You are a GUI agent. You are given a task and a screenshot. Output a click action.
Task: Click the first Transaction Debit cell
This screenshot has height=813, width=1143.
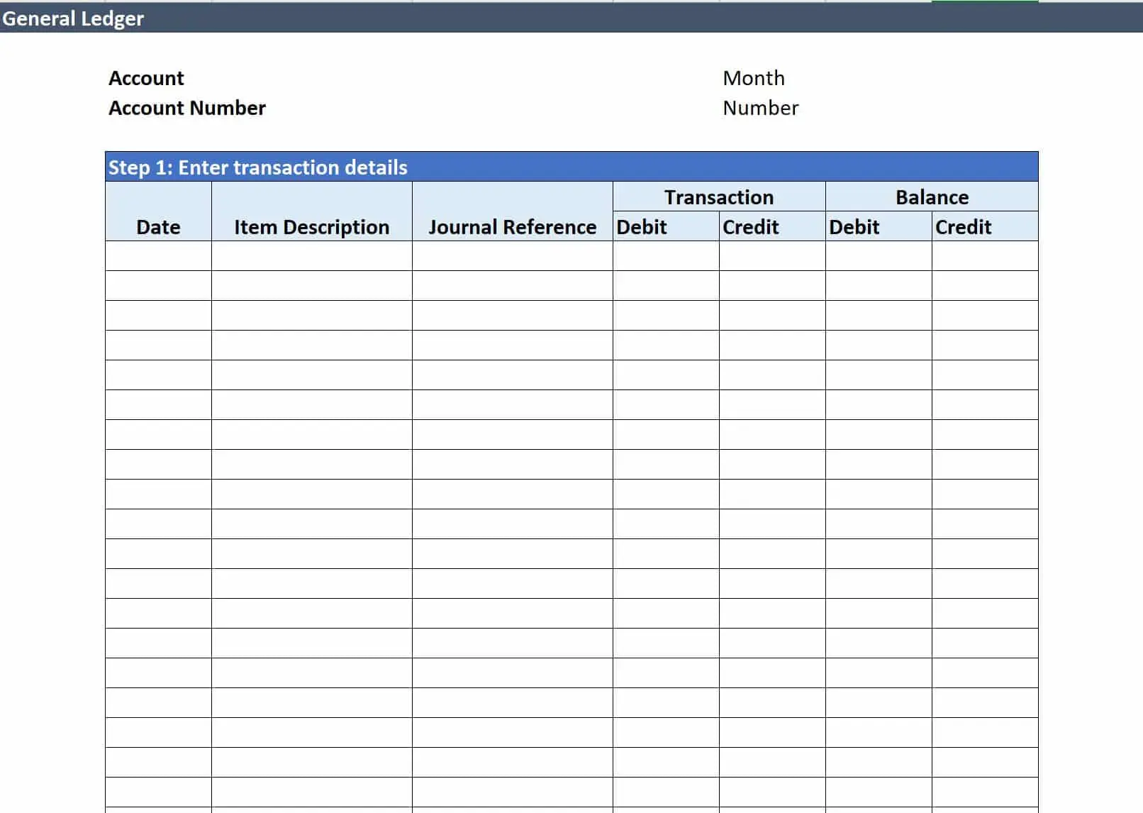pyautogui.click(x=664, y=257)
